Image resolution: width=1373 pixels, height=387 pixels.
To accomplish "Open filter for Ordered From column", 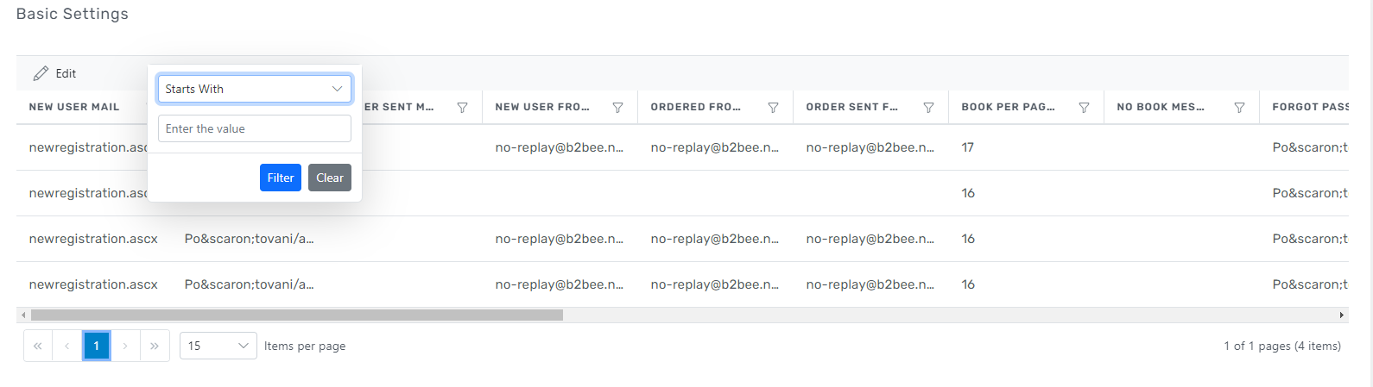I will point(773,108).
